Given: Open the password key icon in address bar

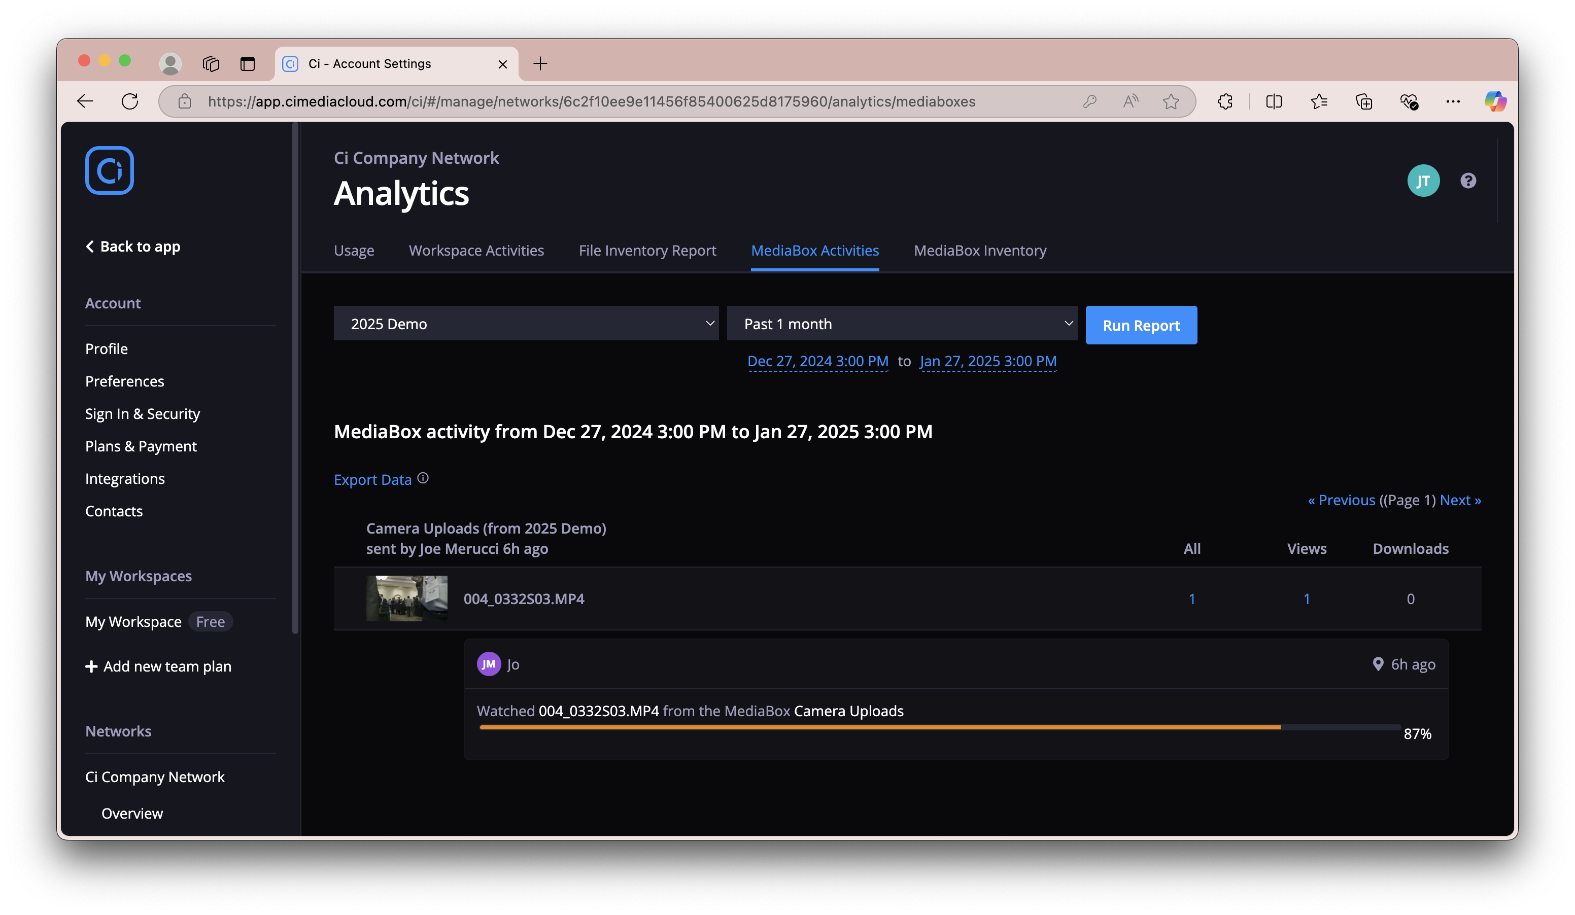Looking at the screenshot, I should point(1090,101).
